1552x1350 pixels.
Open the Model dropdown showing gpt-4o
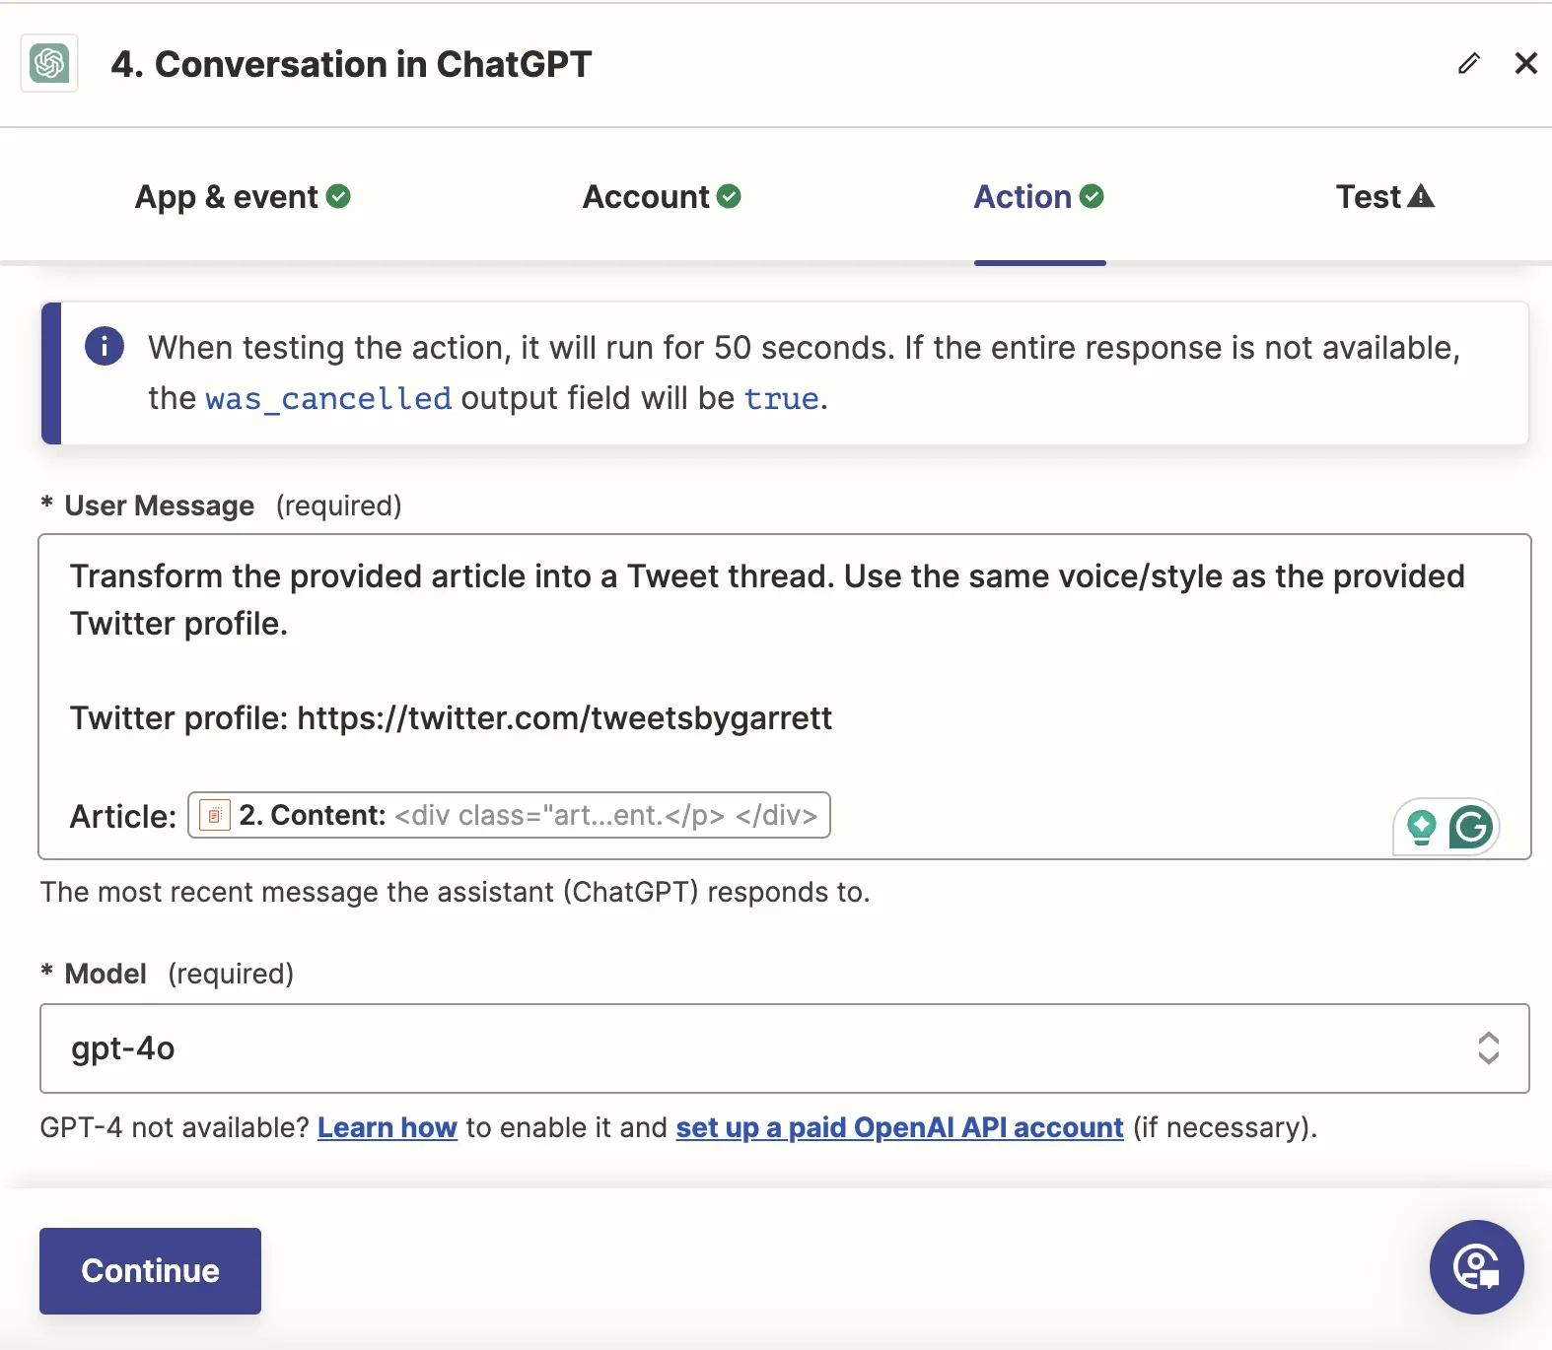785,1048
